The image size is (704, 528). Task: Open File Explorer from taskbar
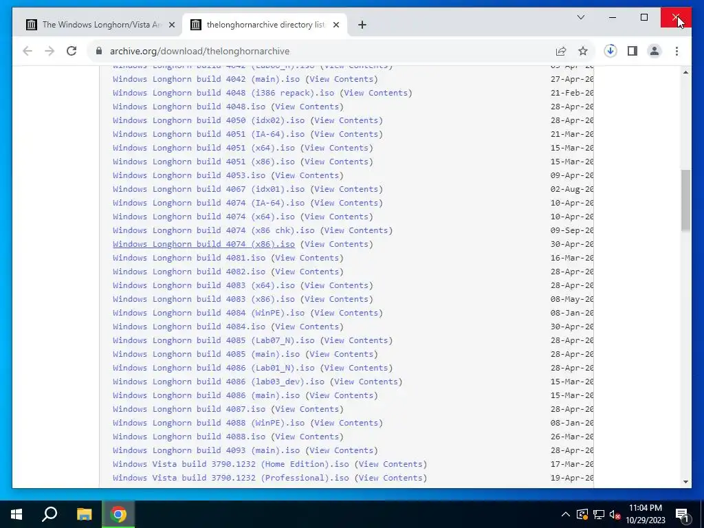(84, 514)
